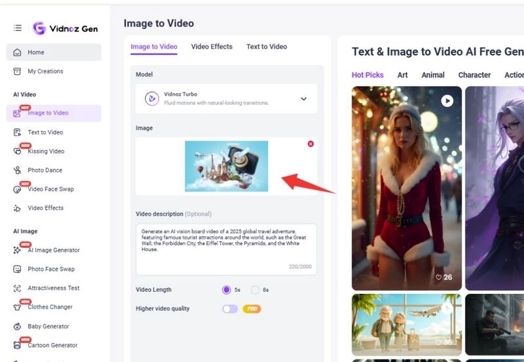Click the Video description text area
Image resolution: width=524 pixels, height=362 pixels.
coord(226,250)
